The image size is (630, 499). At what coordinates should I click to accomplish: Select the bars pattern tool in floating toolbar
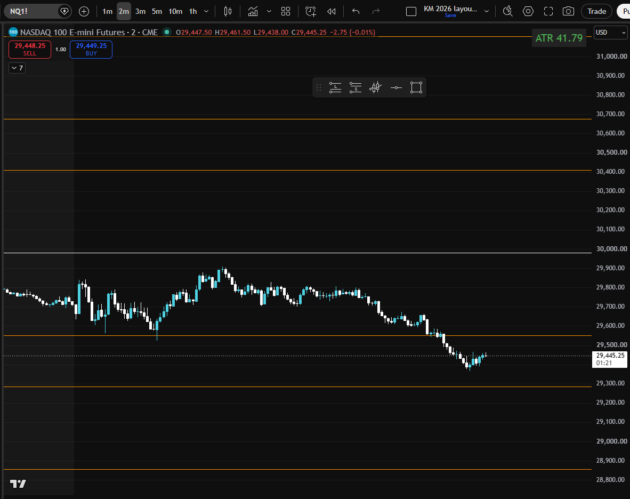(x=375, y=87)
